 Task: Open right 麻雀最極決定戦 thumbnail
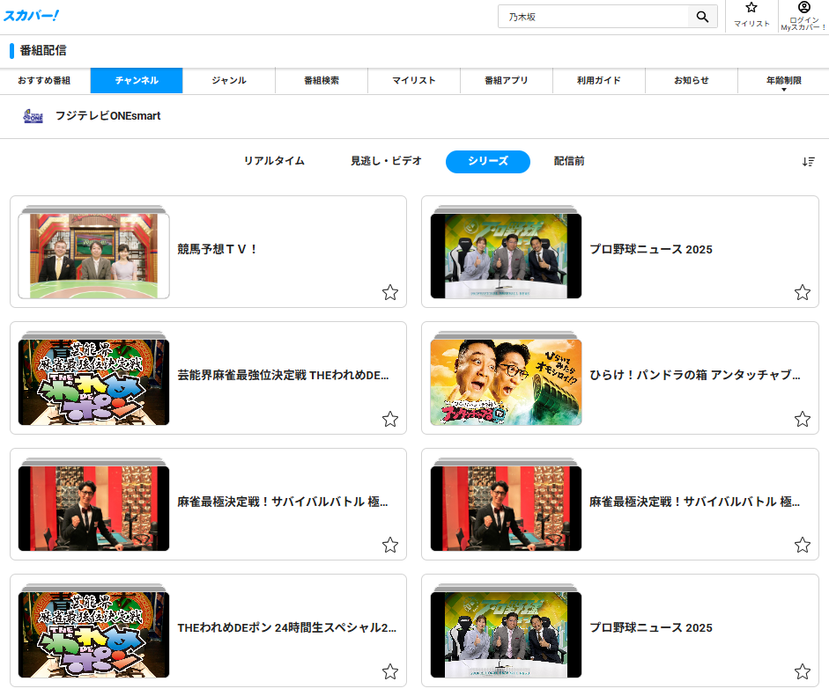pos(506,508)
